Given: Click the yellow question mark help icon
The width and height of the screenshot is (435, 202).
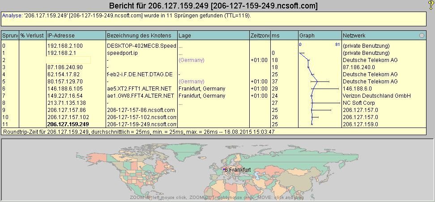Looking at the screenshot, I should click(x=431, y=5).
